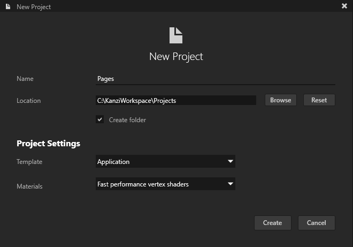The height and width of the screenshot is (247, 353).
Task: Open the Materials dropdown list
Action: tap(160, 184)
